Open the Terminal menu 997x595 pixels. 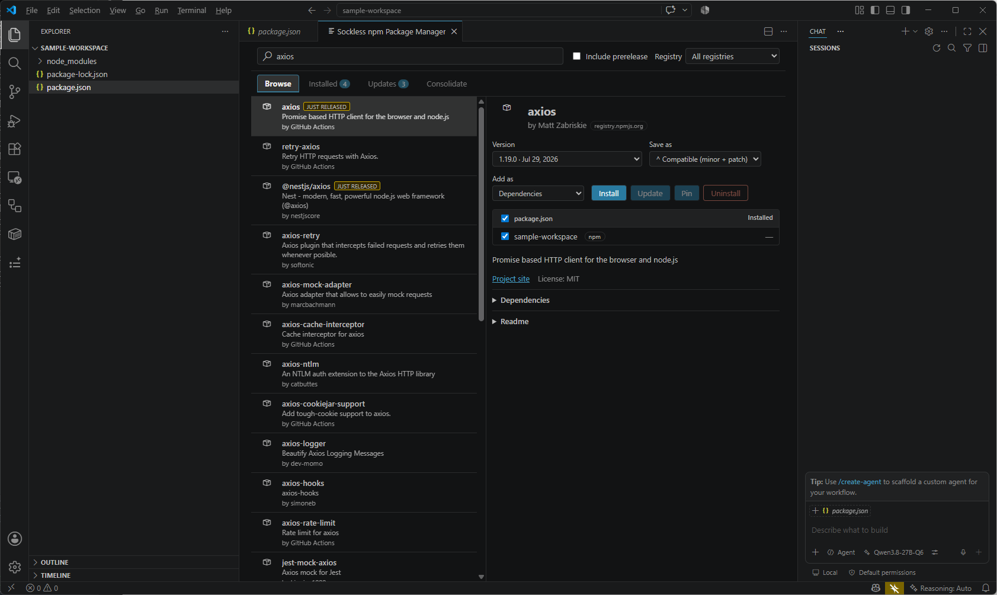pyautogui.click(x=192, y=10)
